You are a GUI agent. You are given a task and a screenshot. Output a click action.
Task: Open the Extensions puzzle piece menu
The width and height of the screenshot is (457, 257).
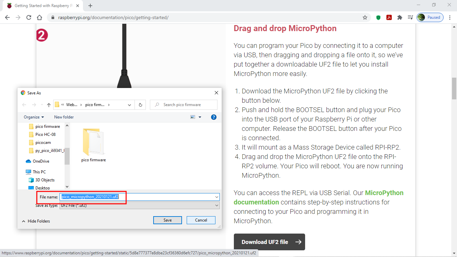pyautogui.click(x=399, y=17)
